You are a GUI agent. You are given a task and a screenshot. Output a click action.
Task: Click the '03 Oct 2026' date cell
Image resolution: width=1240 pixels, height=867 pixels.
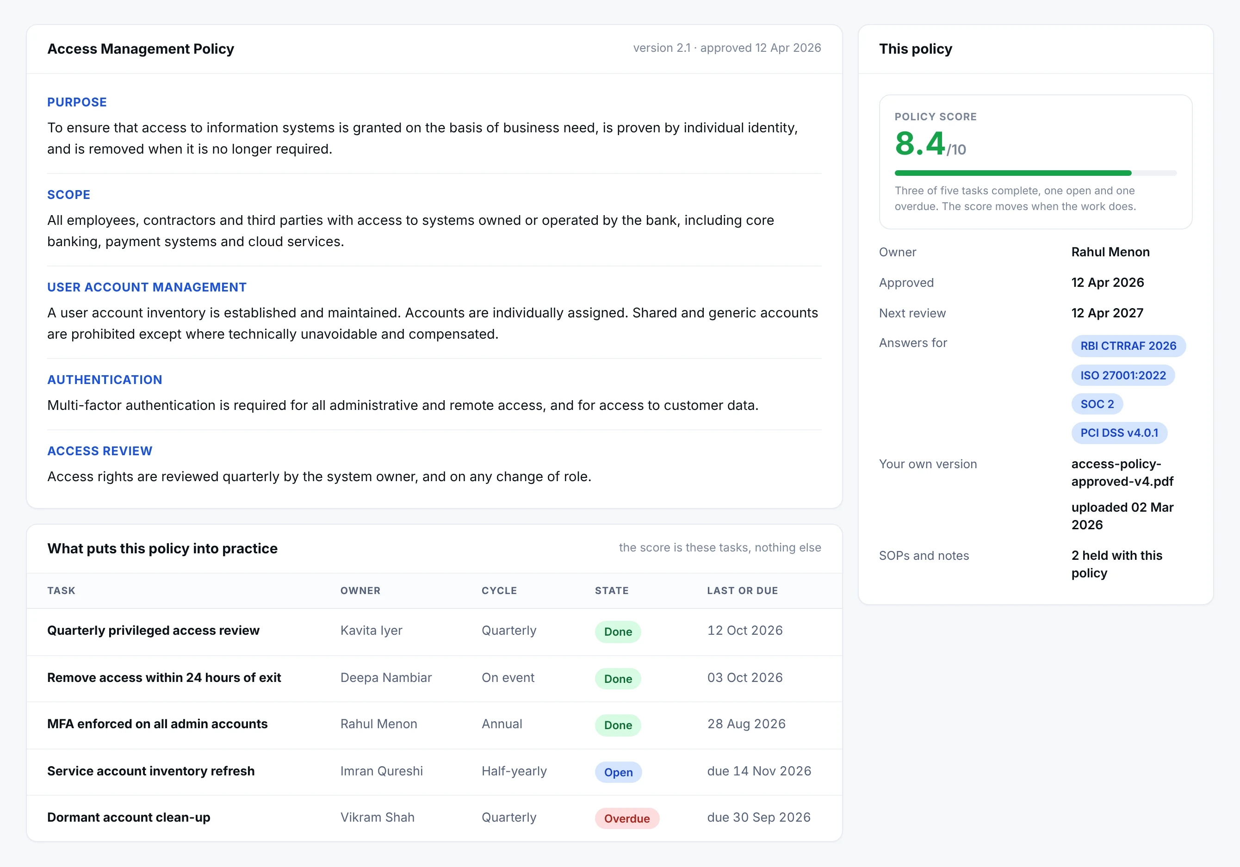[745, 677]
